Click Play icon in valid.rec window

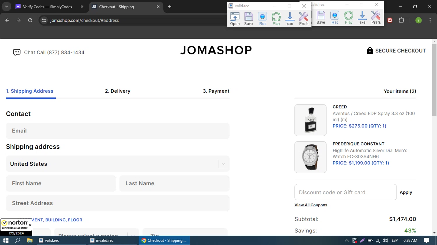point(276,19)
